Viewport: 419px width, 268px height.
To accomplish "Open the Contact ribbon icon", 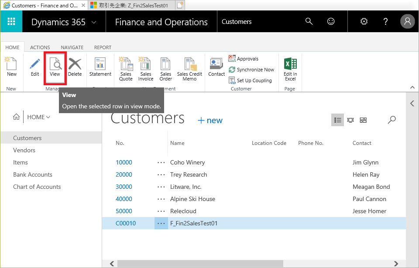I will [216, 67].
